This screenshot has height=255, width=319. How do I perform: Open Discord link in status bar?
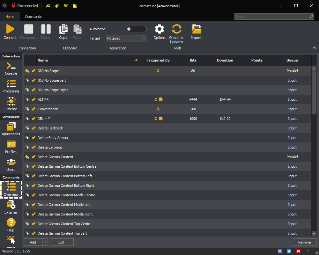(x=280, y=251)
